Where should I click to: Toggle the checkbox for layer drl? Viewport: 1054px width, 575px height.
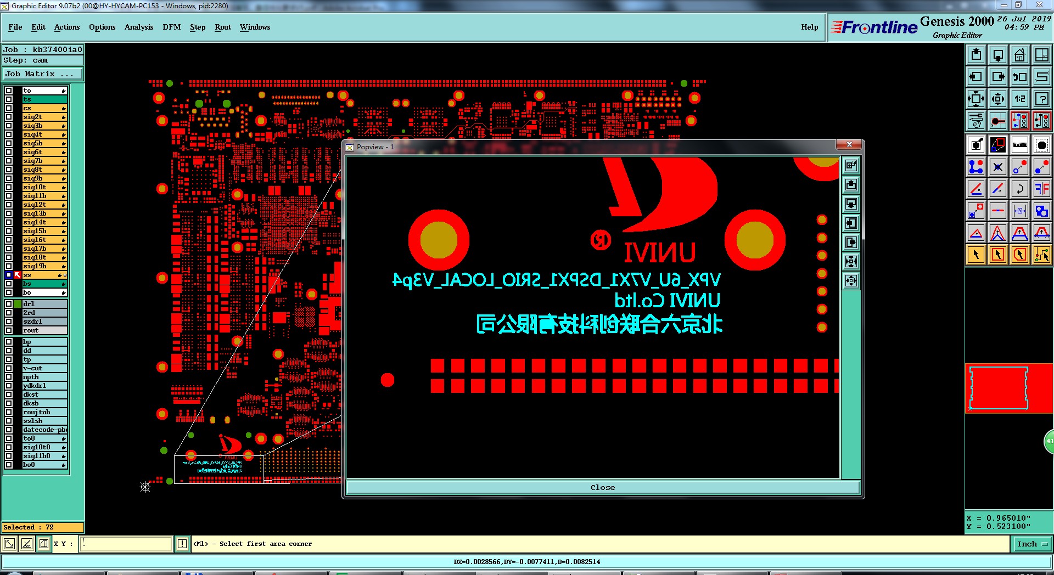pos(9,304)
